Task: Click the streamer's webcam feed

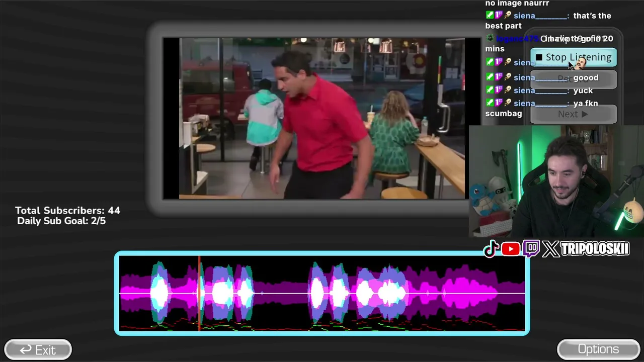Action: pyautogui.click(x=556, y=181)
